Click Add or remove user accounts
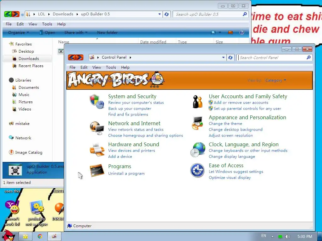Screen dimensions: 322x241 pos(241,103)
